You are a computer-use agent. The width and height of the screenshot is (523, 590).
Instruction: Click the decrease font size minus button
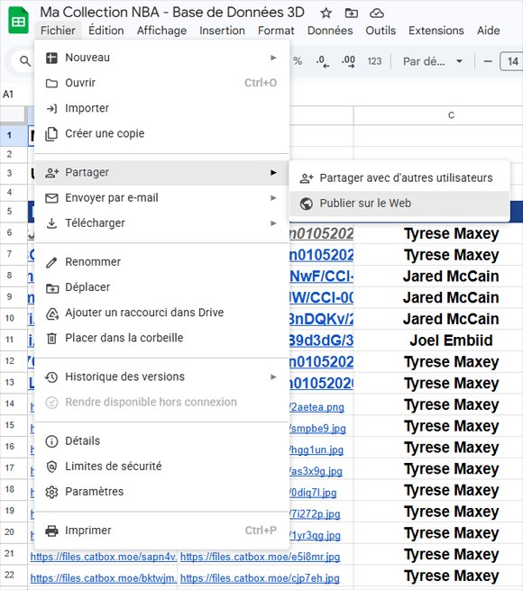click(488, 61)
